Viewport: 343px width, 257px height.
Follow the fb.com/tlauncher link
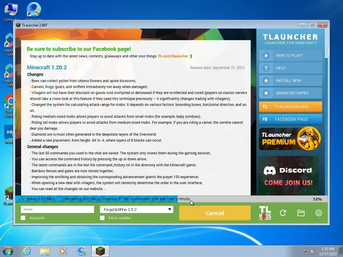pyautogui.click(x=173, y=56)
